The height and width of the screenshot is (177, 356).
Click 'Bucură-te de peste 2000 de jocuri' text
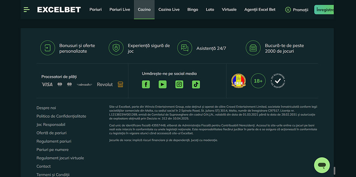tap(284, 48)
